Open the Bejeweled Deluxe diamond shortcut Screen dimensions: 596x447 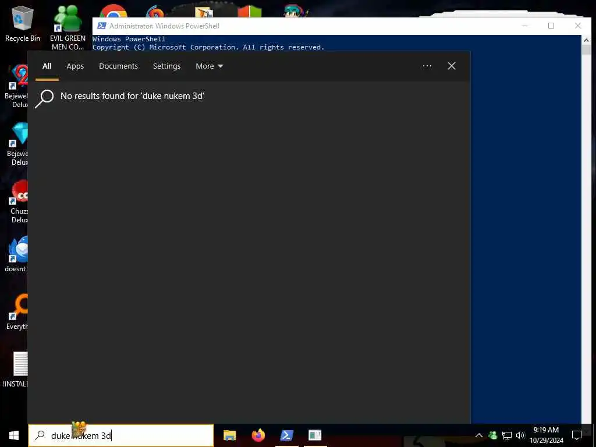pyautogui.click(x=17, y=144)
